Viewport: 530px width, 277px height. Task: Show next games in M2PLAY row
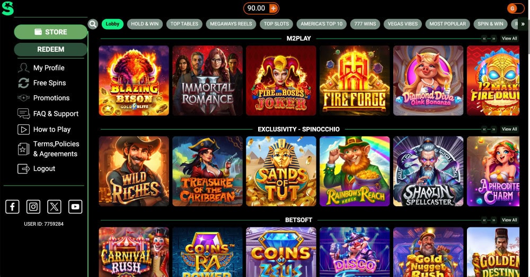pyautogui.click(x=494, y=39)
